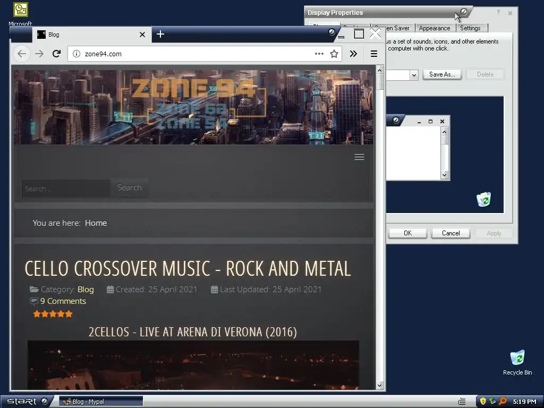Open the Start menu
The height and width of the screenshot is (408, 544).
click(x=27, y=402)
